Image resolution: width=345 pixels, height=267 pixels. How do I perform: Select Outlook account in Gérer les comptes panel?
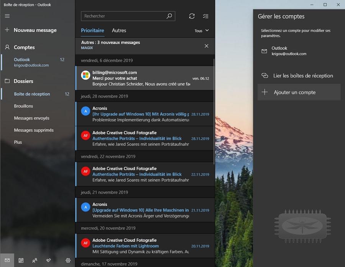pyautogui.click(x=299, y=51)
